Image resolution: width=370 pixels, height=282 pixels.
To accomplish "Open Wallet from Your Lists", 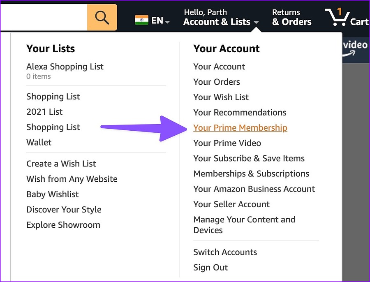I will pyautogui.click(x=39, y=142).
